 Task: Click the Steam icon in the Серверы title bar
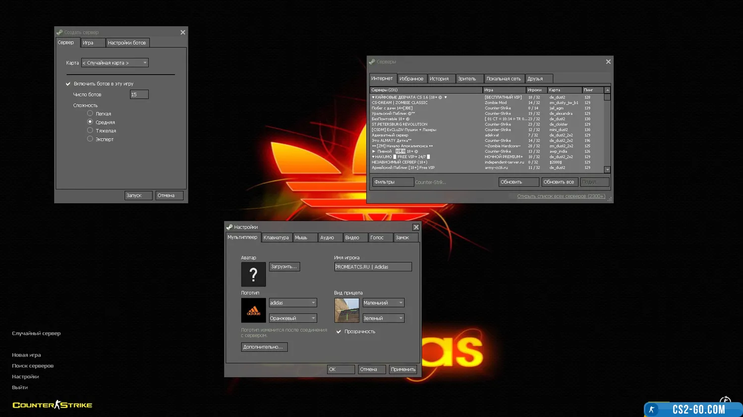click(372, 62)
